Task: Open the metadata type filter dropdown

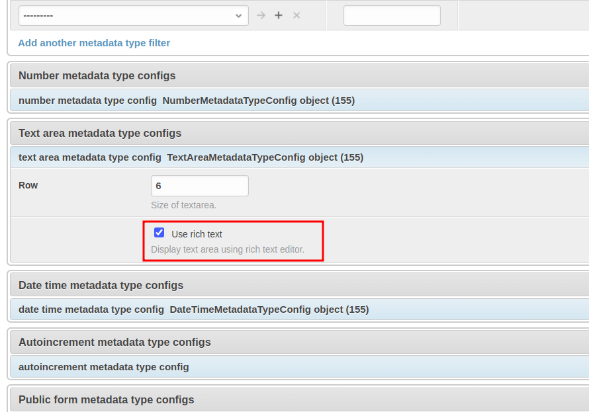Action: pos(133,15)
